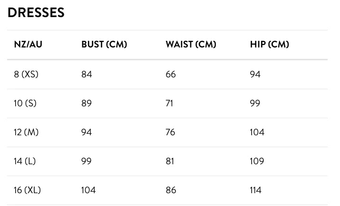Click the WAIST (CM) column header

(191, 44)
